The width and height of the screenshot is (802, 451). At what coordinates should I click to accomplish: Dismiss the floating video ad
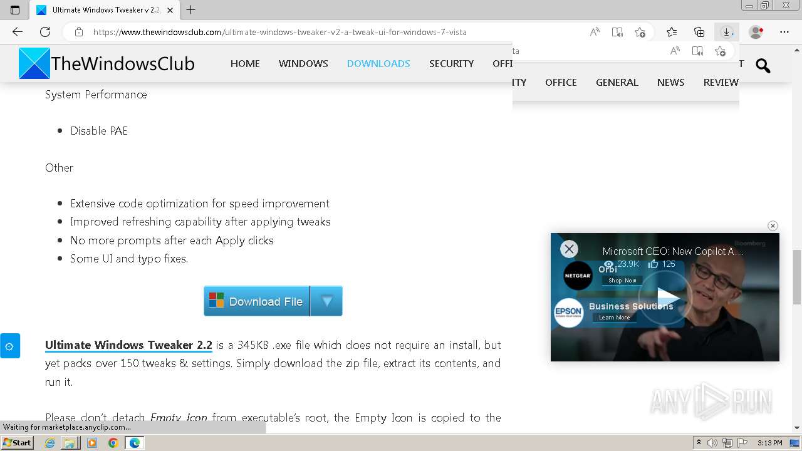tap(773, 225)
